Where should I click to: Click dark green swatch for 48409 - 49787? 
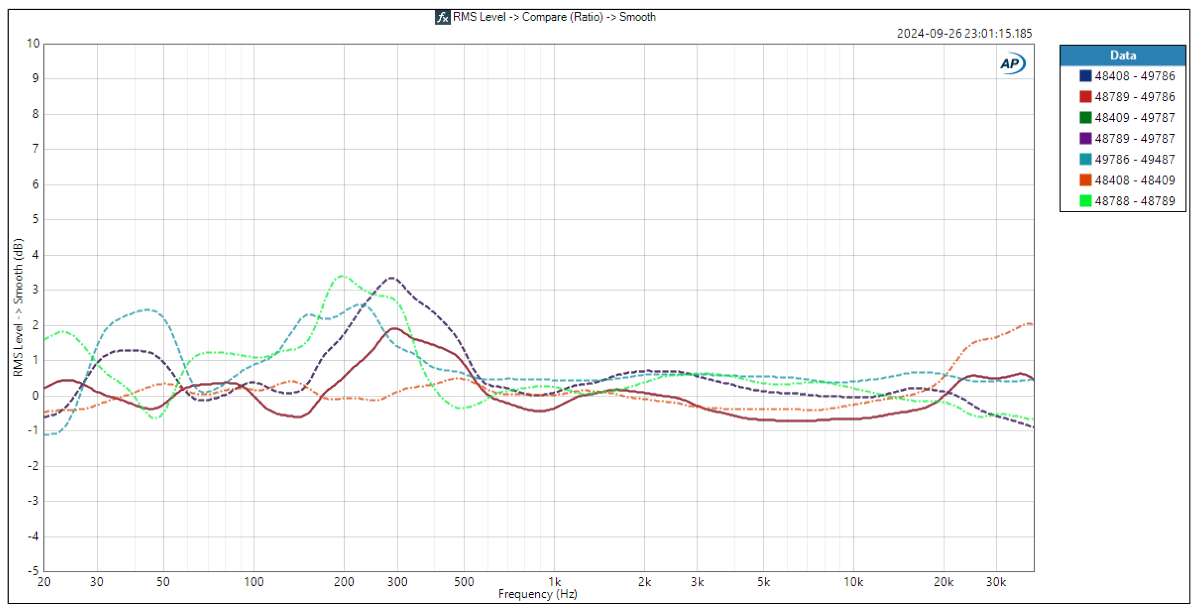1085,118
